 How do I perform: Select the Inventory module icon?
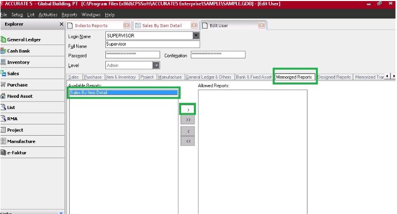[4, 62]
